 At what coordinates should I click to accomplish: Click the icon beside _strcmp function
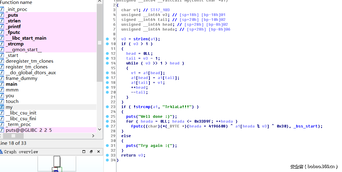point(2,44)
